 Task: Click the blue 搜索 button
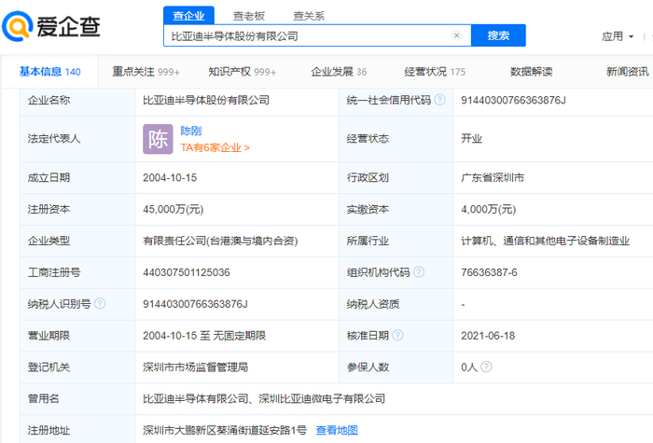[x=498, y=35]
